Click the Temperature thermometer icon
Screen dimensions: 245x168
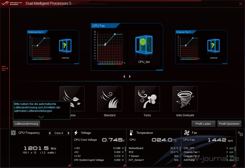click(x=131, y=133)
